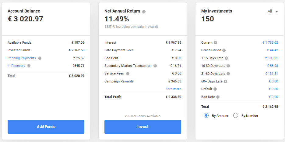Click the Late Payment Fees value € 7.24
285x142 pixels.
pyautogui.click(x=177, y=50)
